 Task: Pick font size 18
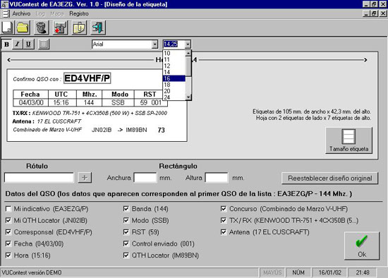point(174,85)
